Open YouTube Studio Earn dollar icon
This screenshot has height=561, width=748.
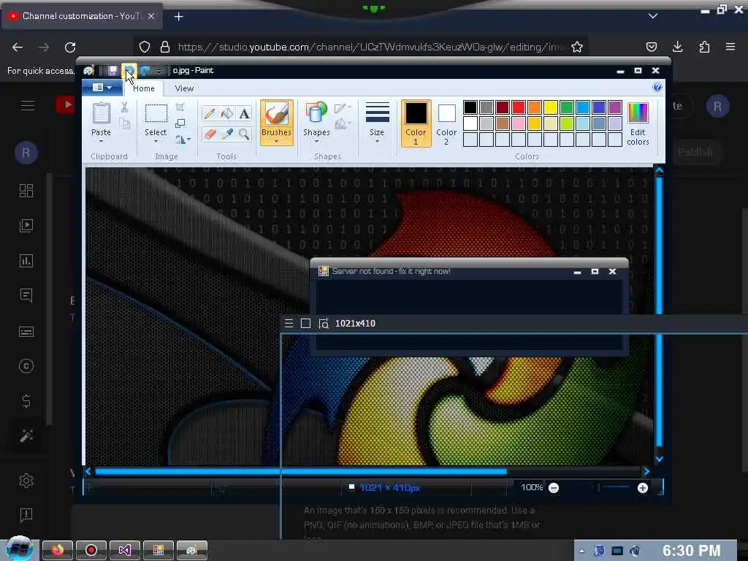pyautogui.click(x=26, y=401)
